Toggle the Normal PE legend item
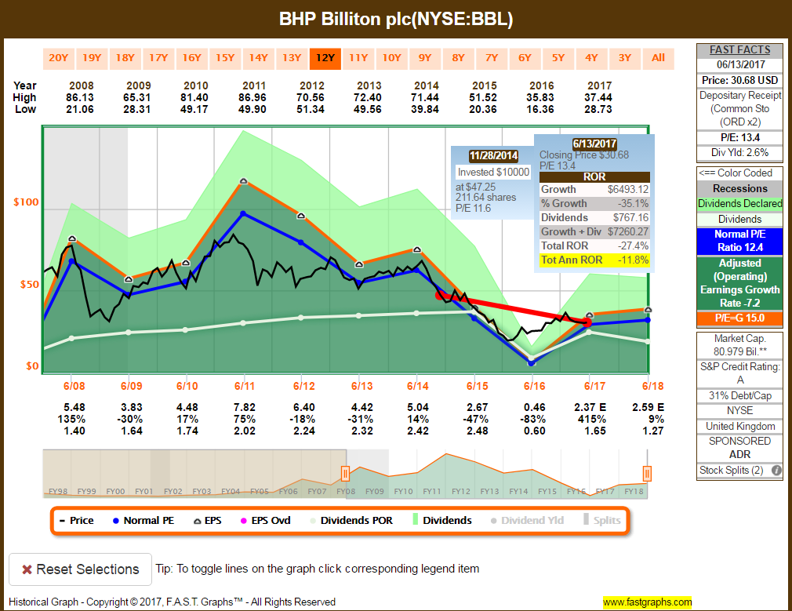792x611 pixels. [x=144, y=521]
